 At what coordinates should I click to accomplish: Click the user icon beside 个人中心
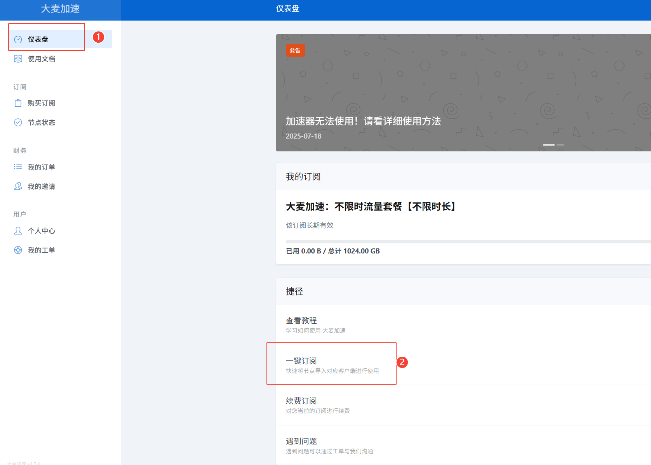[x=18, y=231]
